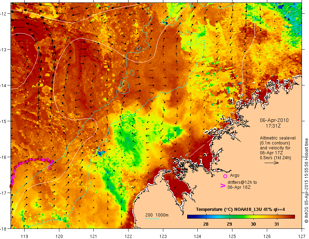Click the longitude label 125
Screen dimensions: 309x239
point(232,236)
